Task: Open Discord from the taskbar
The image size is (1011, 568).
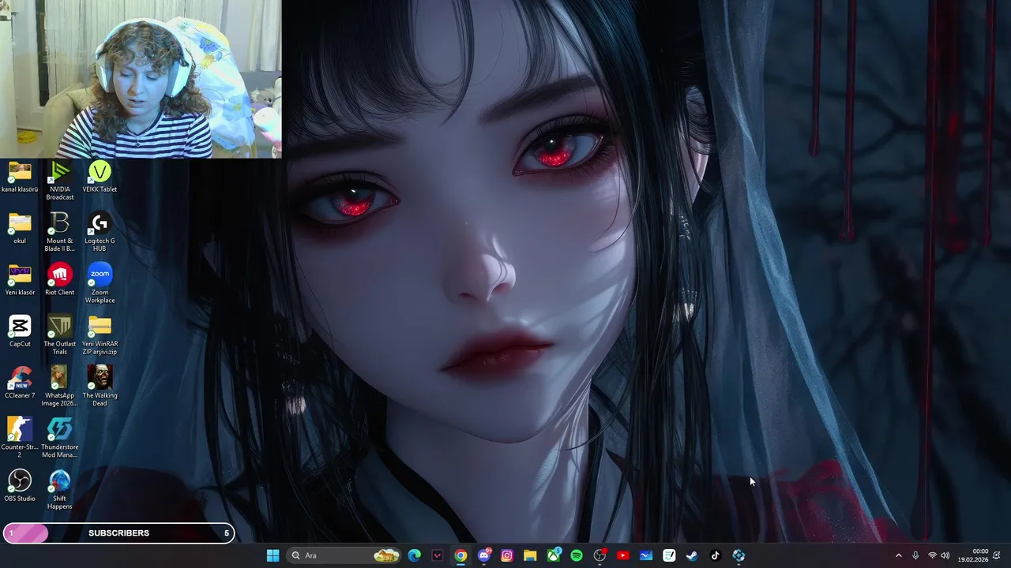Action: tap(484, 555)
